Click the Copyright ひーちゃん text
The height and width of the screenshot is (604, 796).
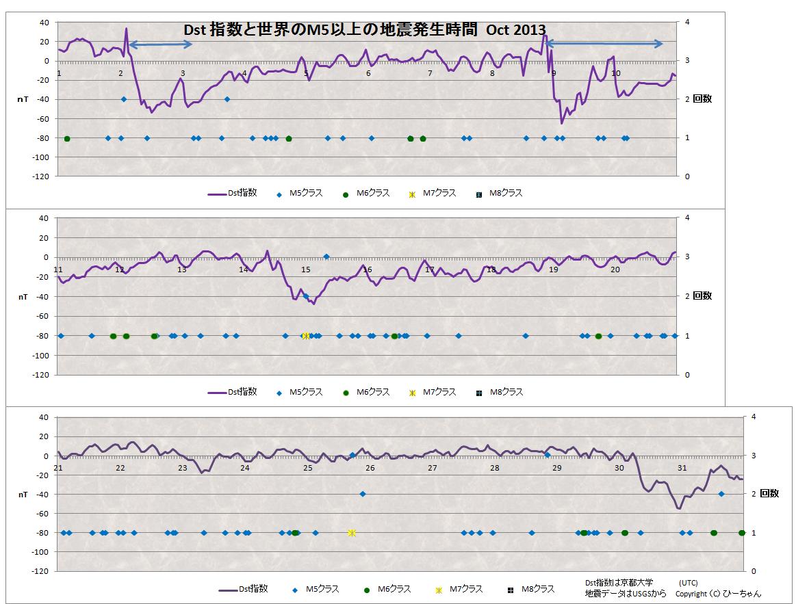click(718, 594)
